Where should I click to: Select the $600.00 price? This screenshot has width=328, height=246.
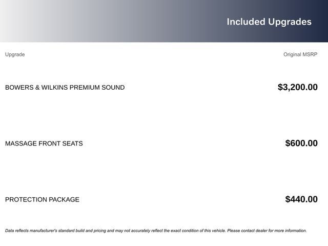point(301,143)
